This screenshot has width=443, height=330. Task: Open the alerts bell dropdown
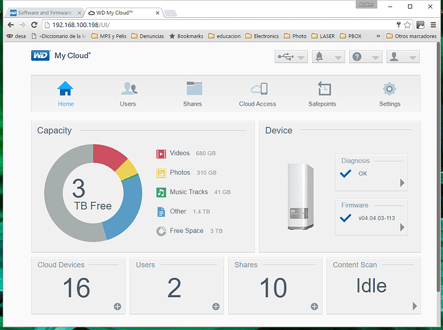[x=329, y=57]
